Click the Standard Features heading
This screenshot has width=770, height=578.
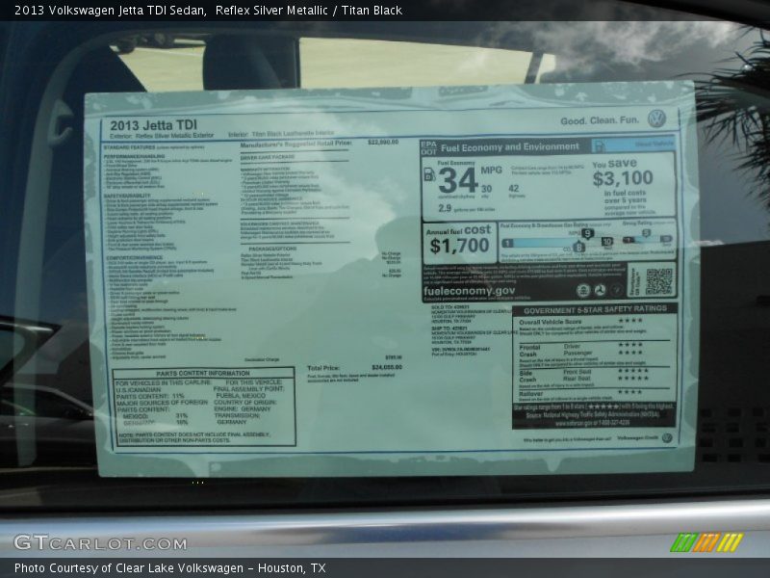click(x=129, y=147)
